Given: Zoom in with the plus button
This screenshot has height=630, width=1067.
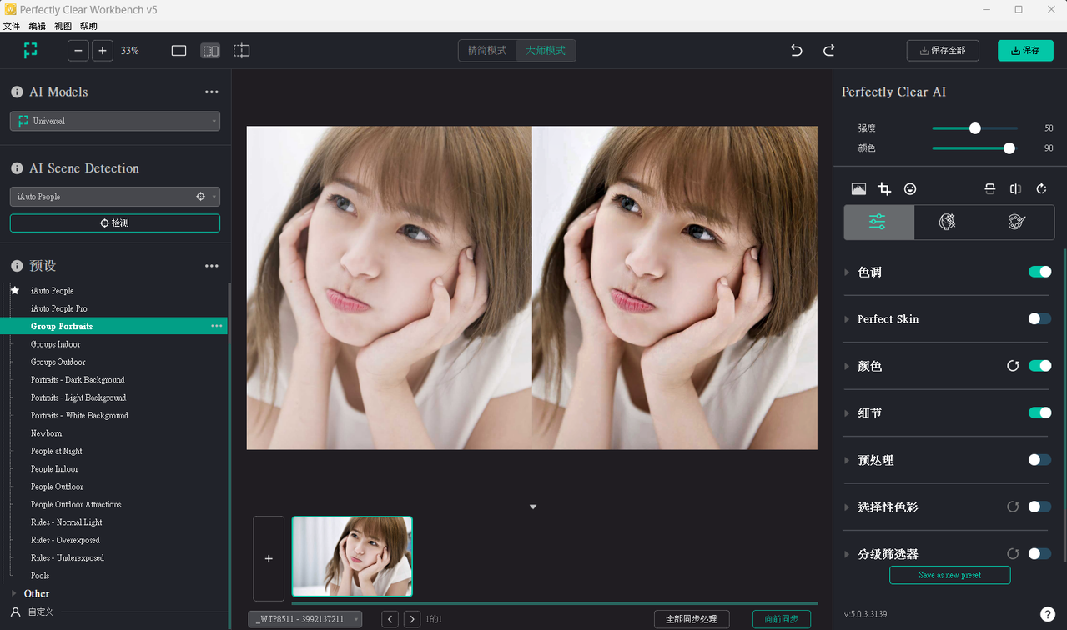Looking at the screenshot, I should 103,51.
